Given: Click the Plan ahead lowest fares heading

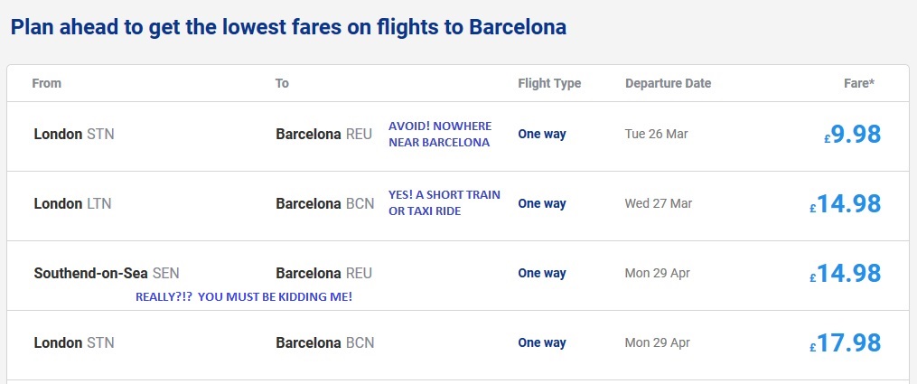Looking at the screenshot, I should coord(288,26).
